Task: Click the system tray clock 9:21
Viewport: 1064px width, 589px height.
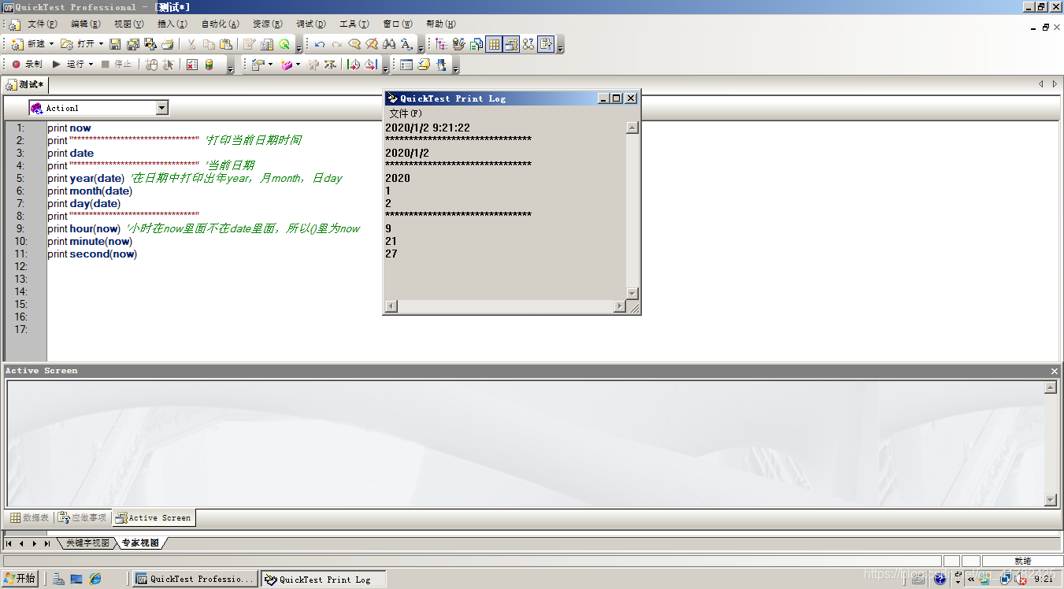Action: pos(1044,579)
